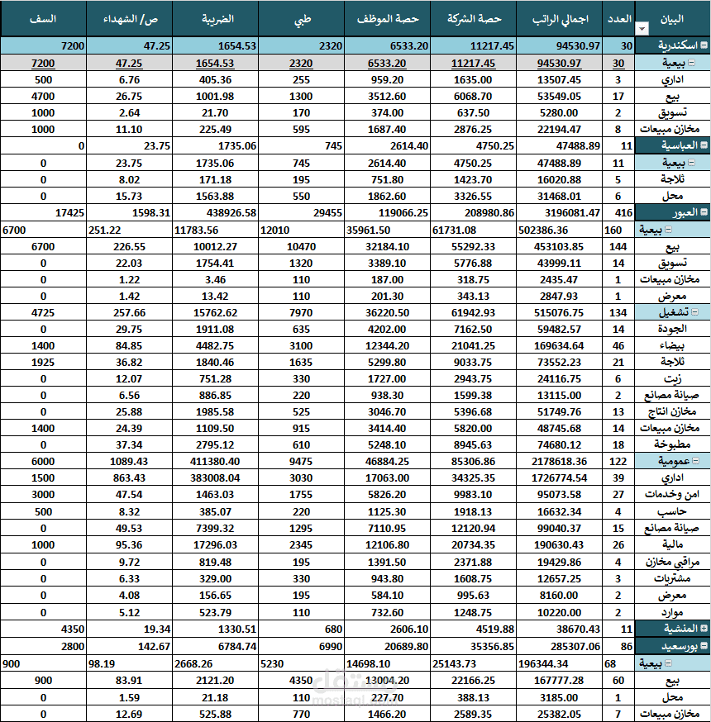Select the cell with value 31468.01
Viewport: 711px width, 722px height.
[560, 196]
